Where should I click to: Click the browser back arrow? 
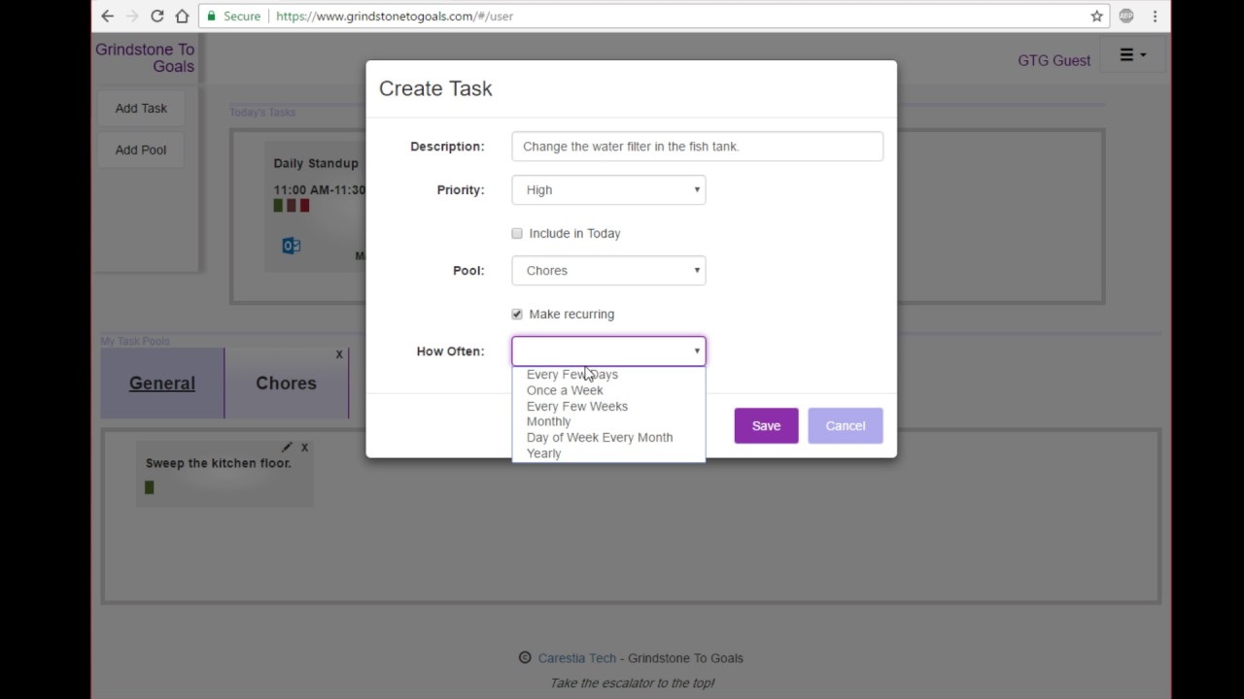click(107, 17)
